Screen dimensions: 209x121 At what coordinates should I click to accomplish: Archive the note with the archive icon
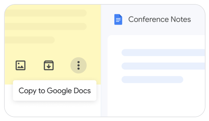coord(49,65)
